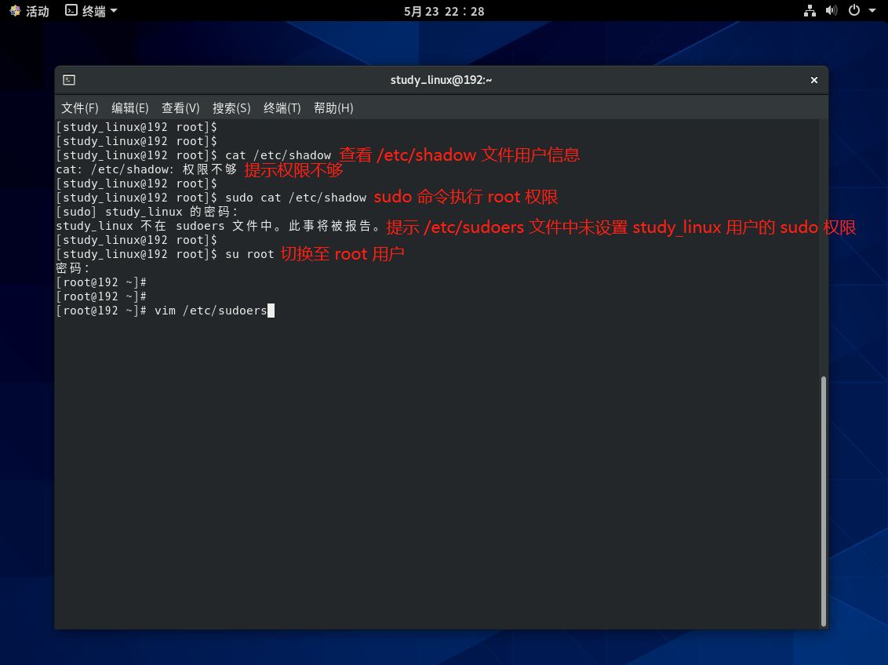Click the sudo cat /etc/shadow command text
This screenshot has height=665, width=888.
(x=296, y=198)
